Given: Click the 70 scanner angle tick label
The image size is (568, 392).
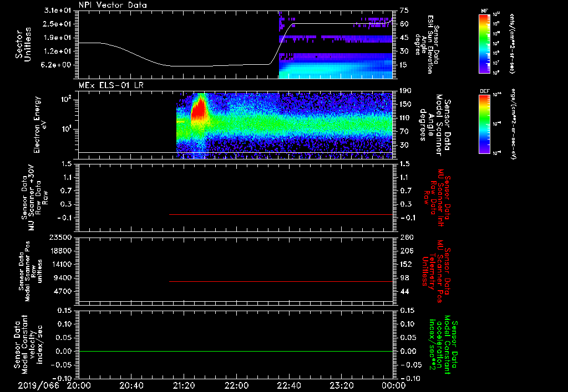Looking at the screenshot, I should point(404,132).
